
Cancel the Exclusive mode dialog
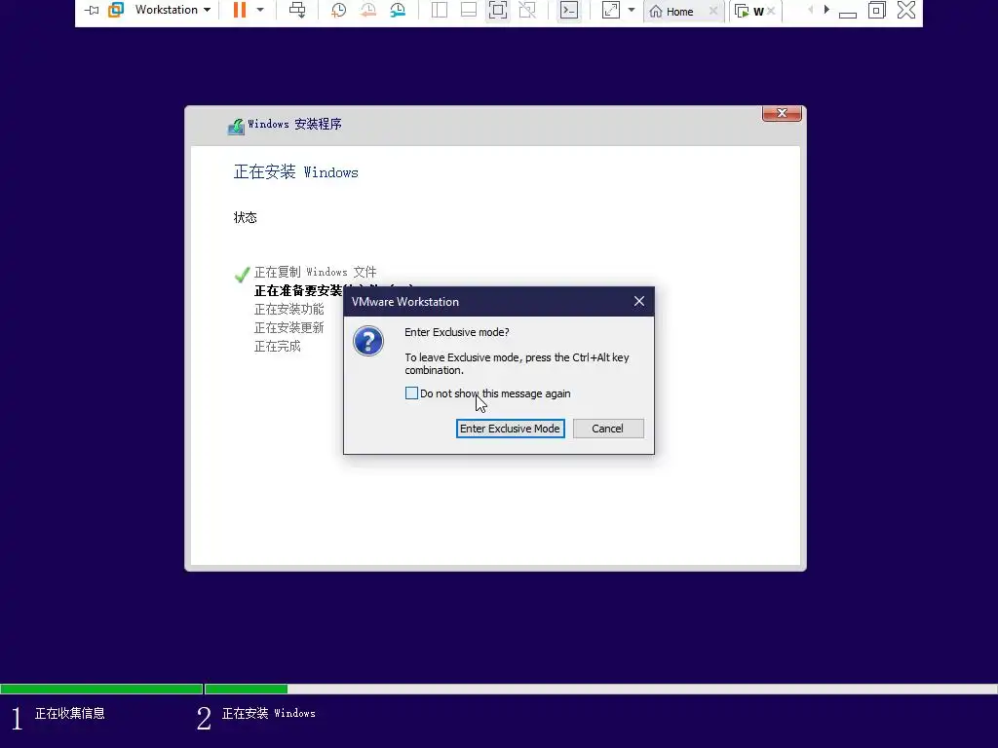(608, 429)
